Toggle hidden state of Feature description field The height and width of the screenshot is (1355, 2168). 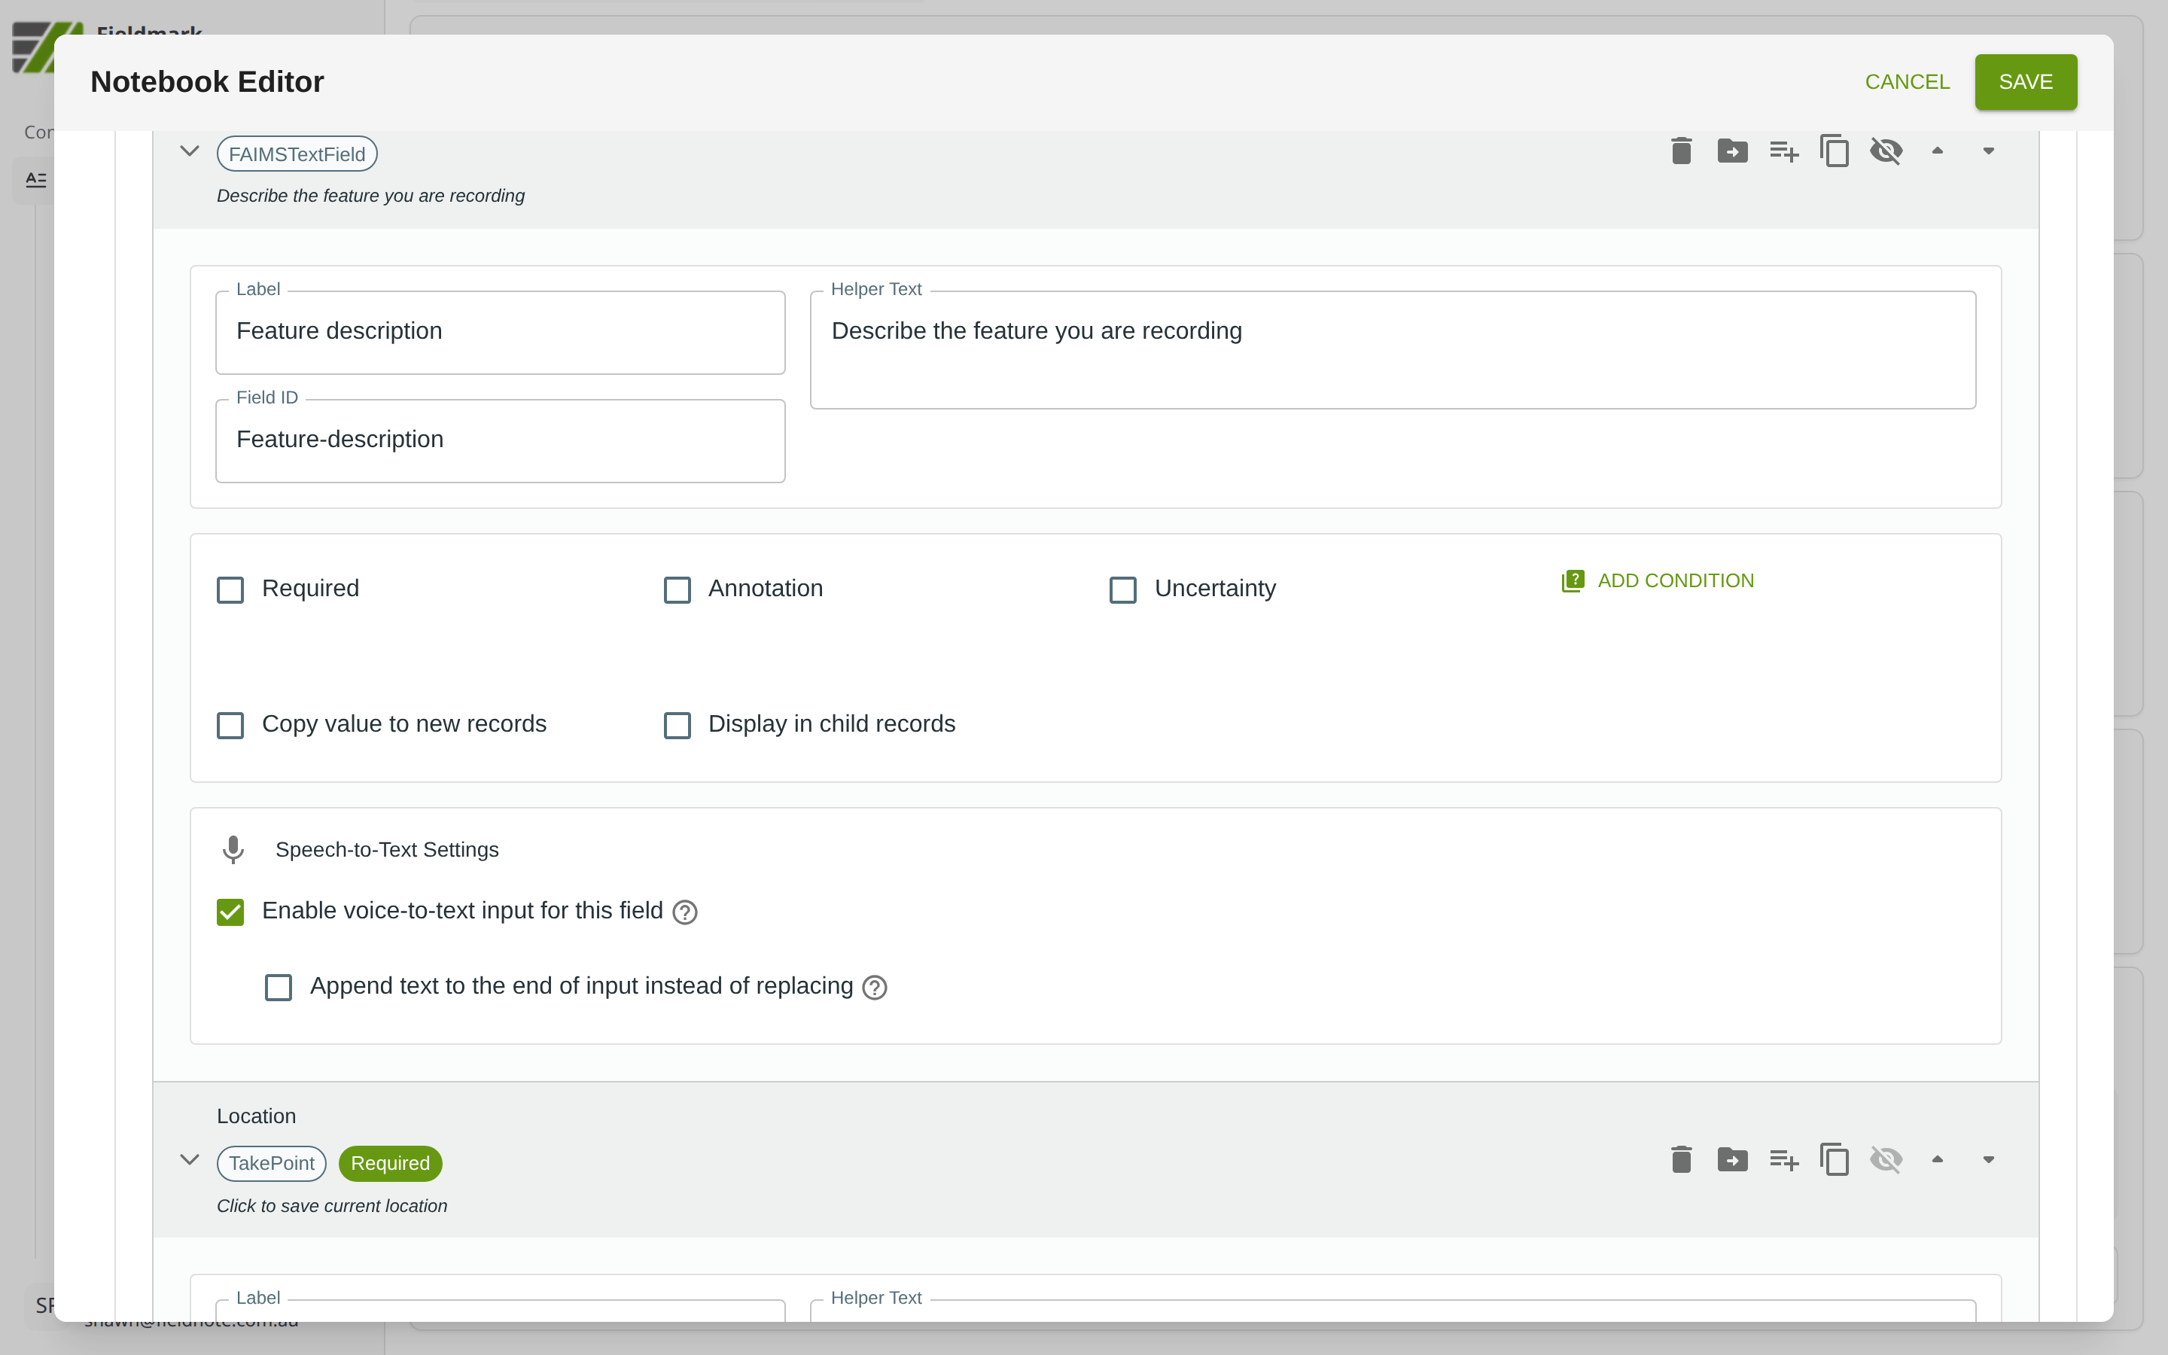click(1886, 151)
